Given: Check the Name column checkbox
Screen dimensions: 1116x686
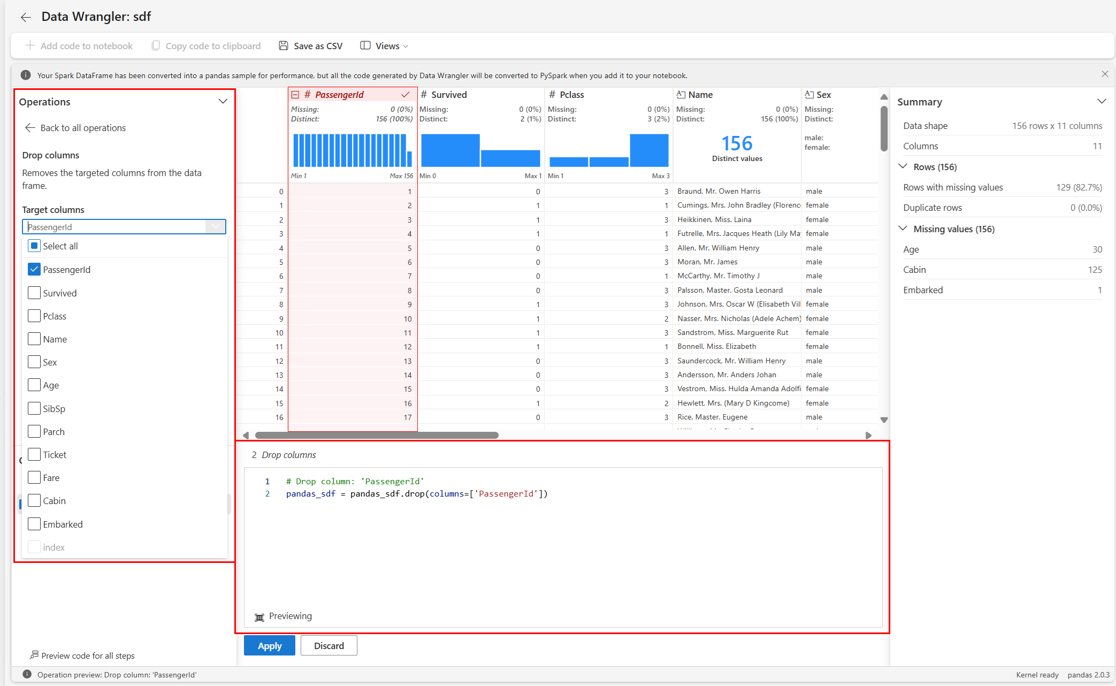Looking at the screenshot, I should point(34,339).
